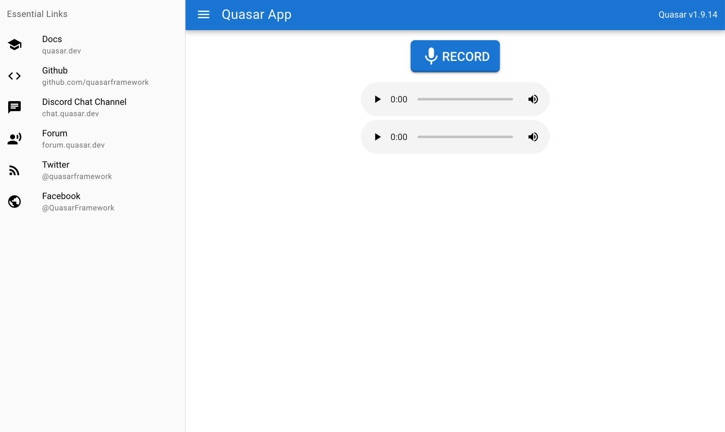
Task: Seek position on second audio track
Action: coord(466,136)
